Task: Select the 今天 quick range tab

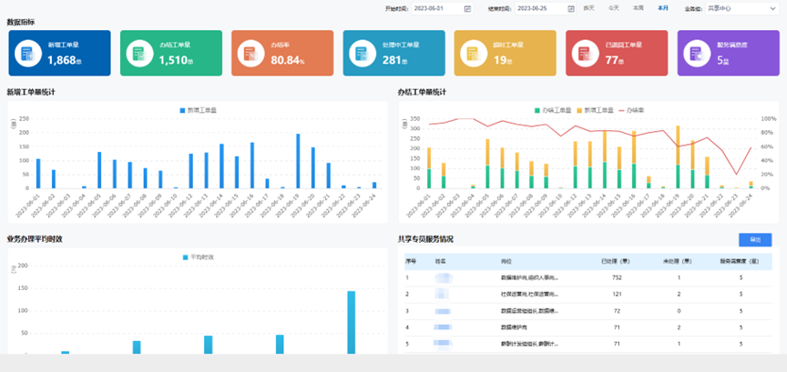Action: click(x=613, y=8)
